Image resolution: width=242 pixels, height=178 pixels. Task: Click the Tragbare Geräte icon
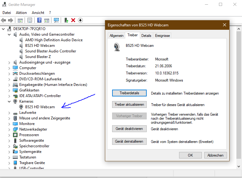coord(15,163)
